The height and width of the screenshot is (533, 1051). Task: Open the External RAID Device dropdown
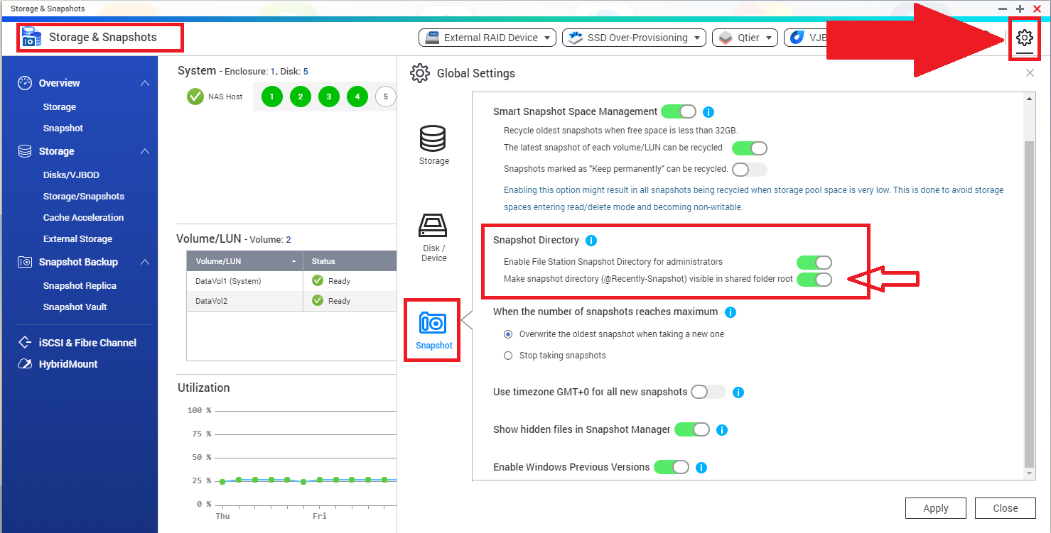[488, 38]
